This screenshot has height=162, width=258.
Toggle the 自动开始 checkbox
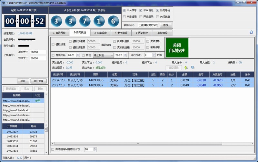tap(53, 55)
